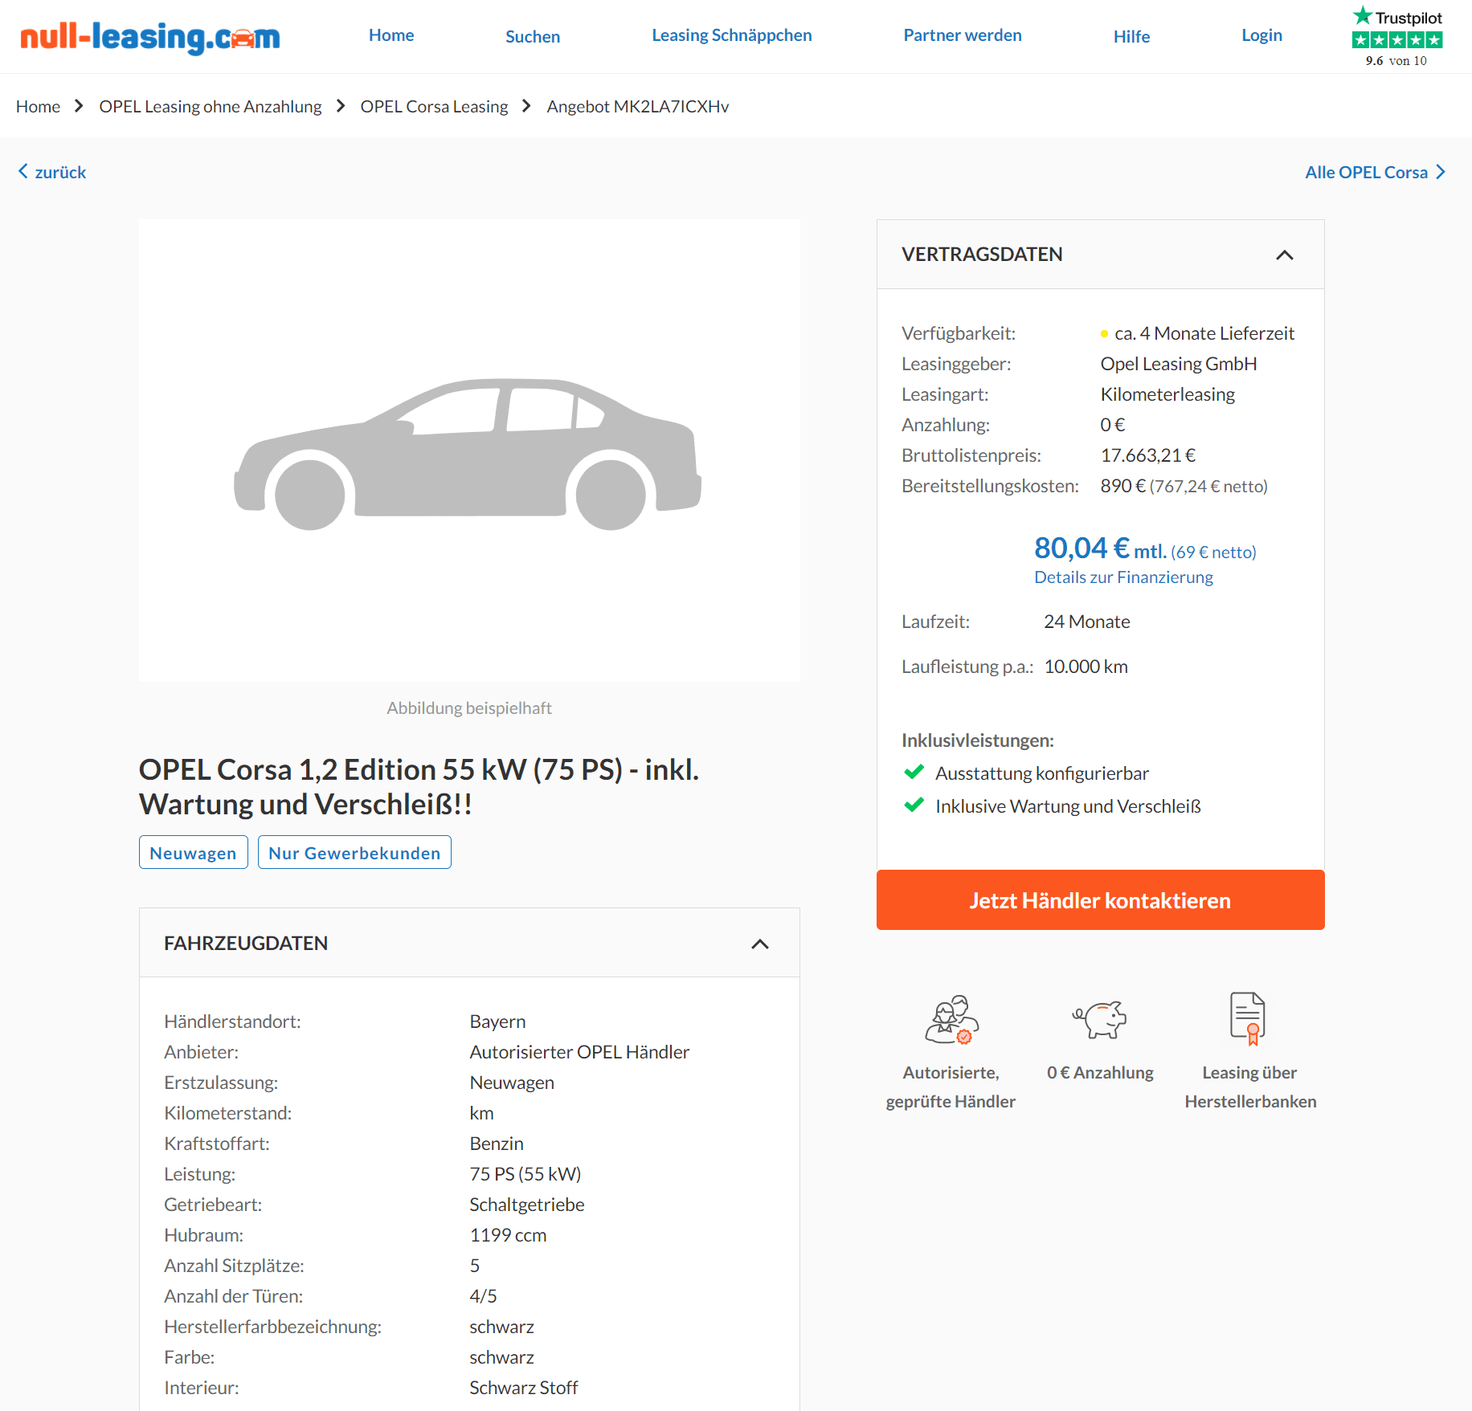Click the Abbildung beispielhaft caption
1472x1411 pixels.
tap(469, 708)
